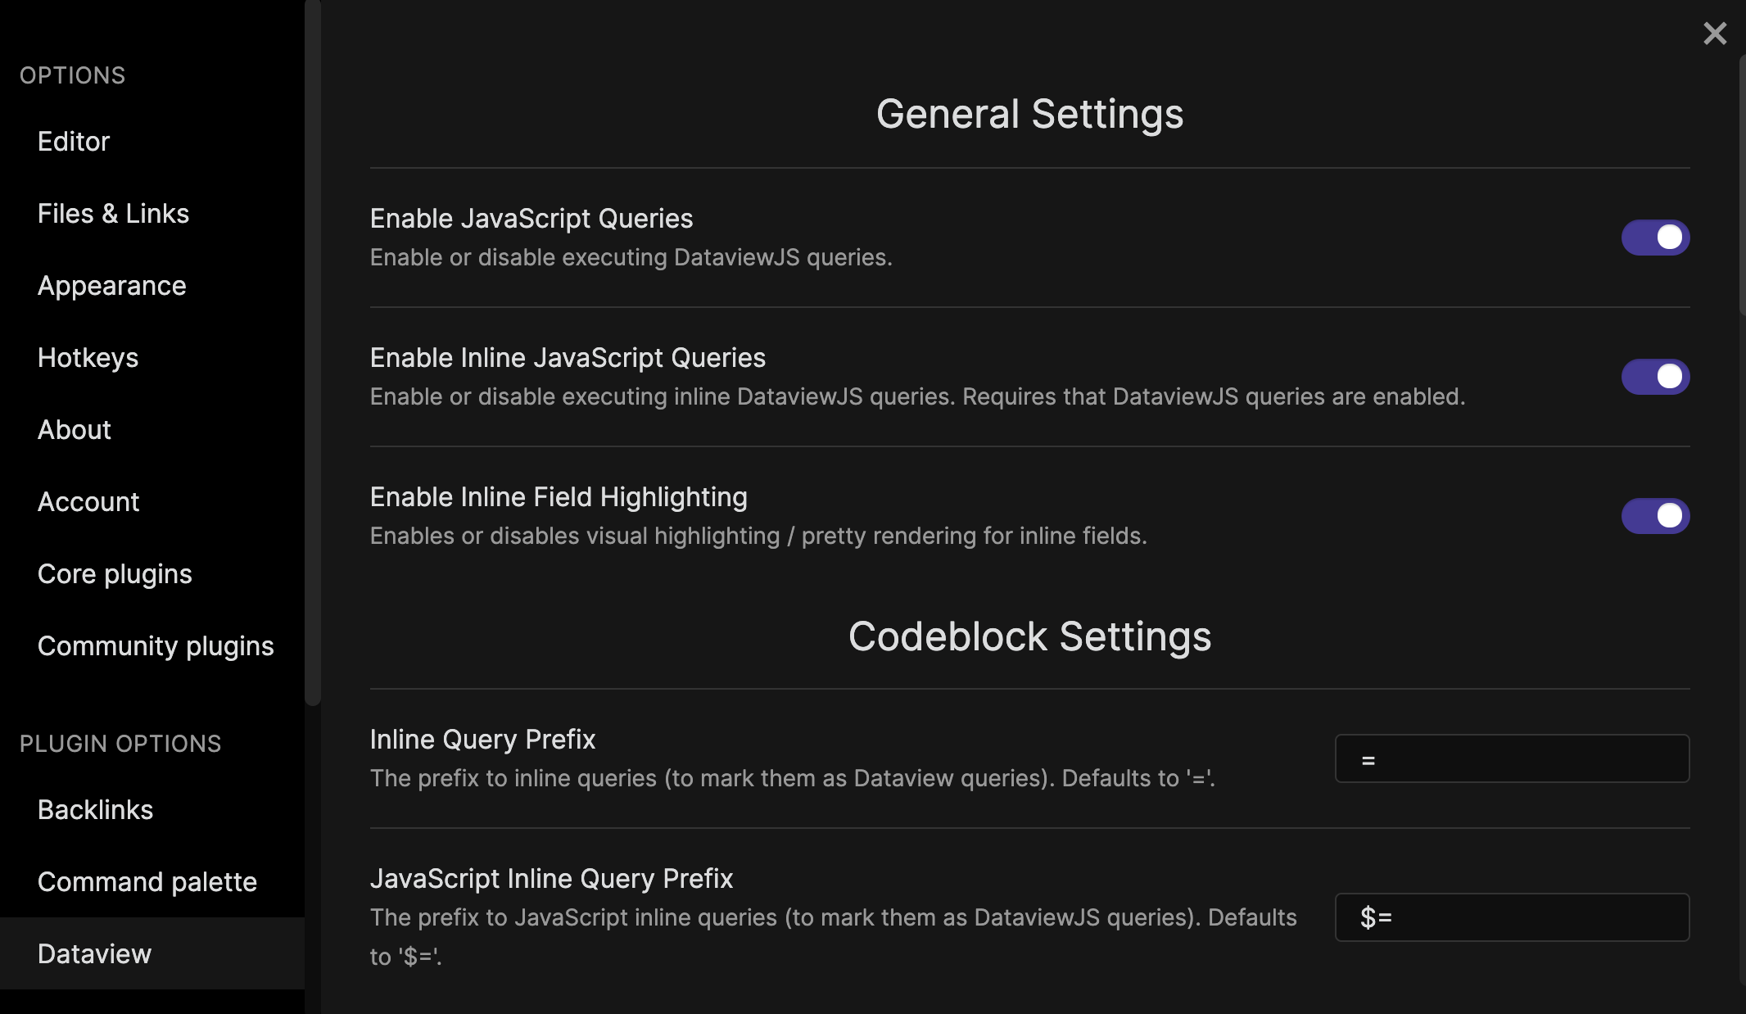Show the About section
Screen dimensions: 1746x1014
(x=75, y=430)
